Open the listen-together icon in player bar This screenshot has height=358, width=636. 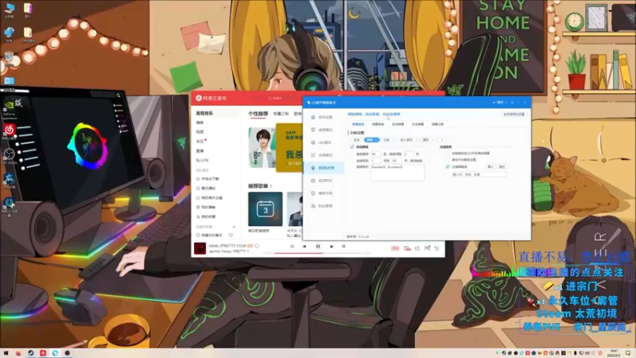pyautogui.click(x=427, y=248)
